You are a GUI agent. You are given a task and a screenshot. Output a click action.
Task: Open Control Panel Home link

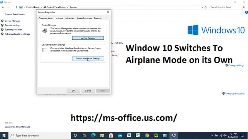[15, 14]
